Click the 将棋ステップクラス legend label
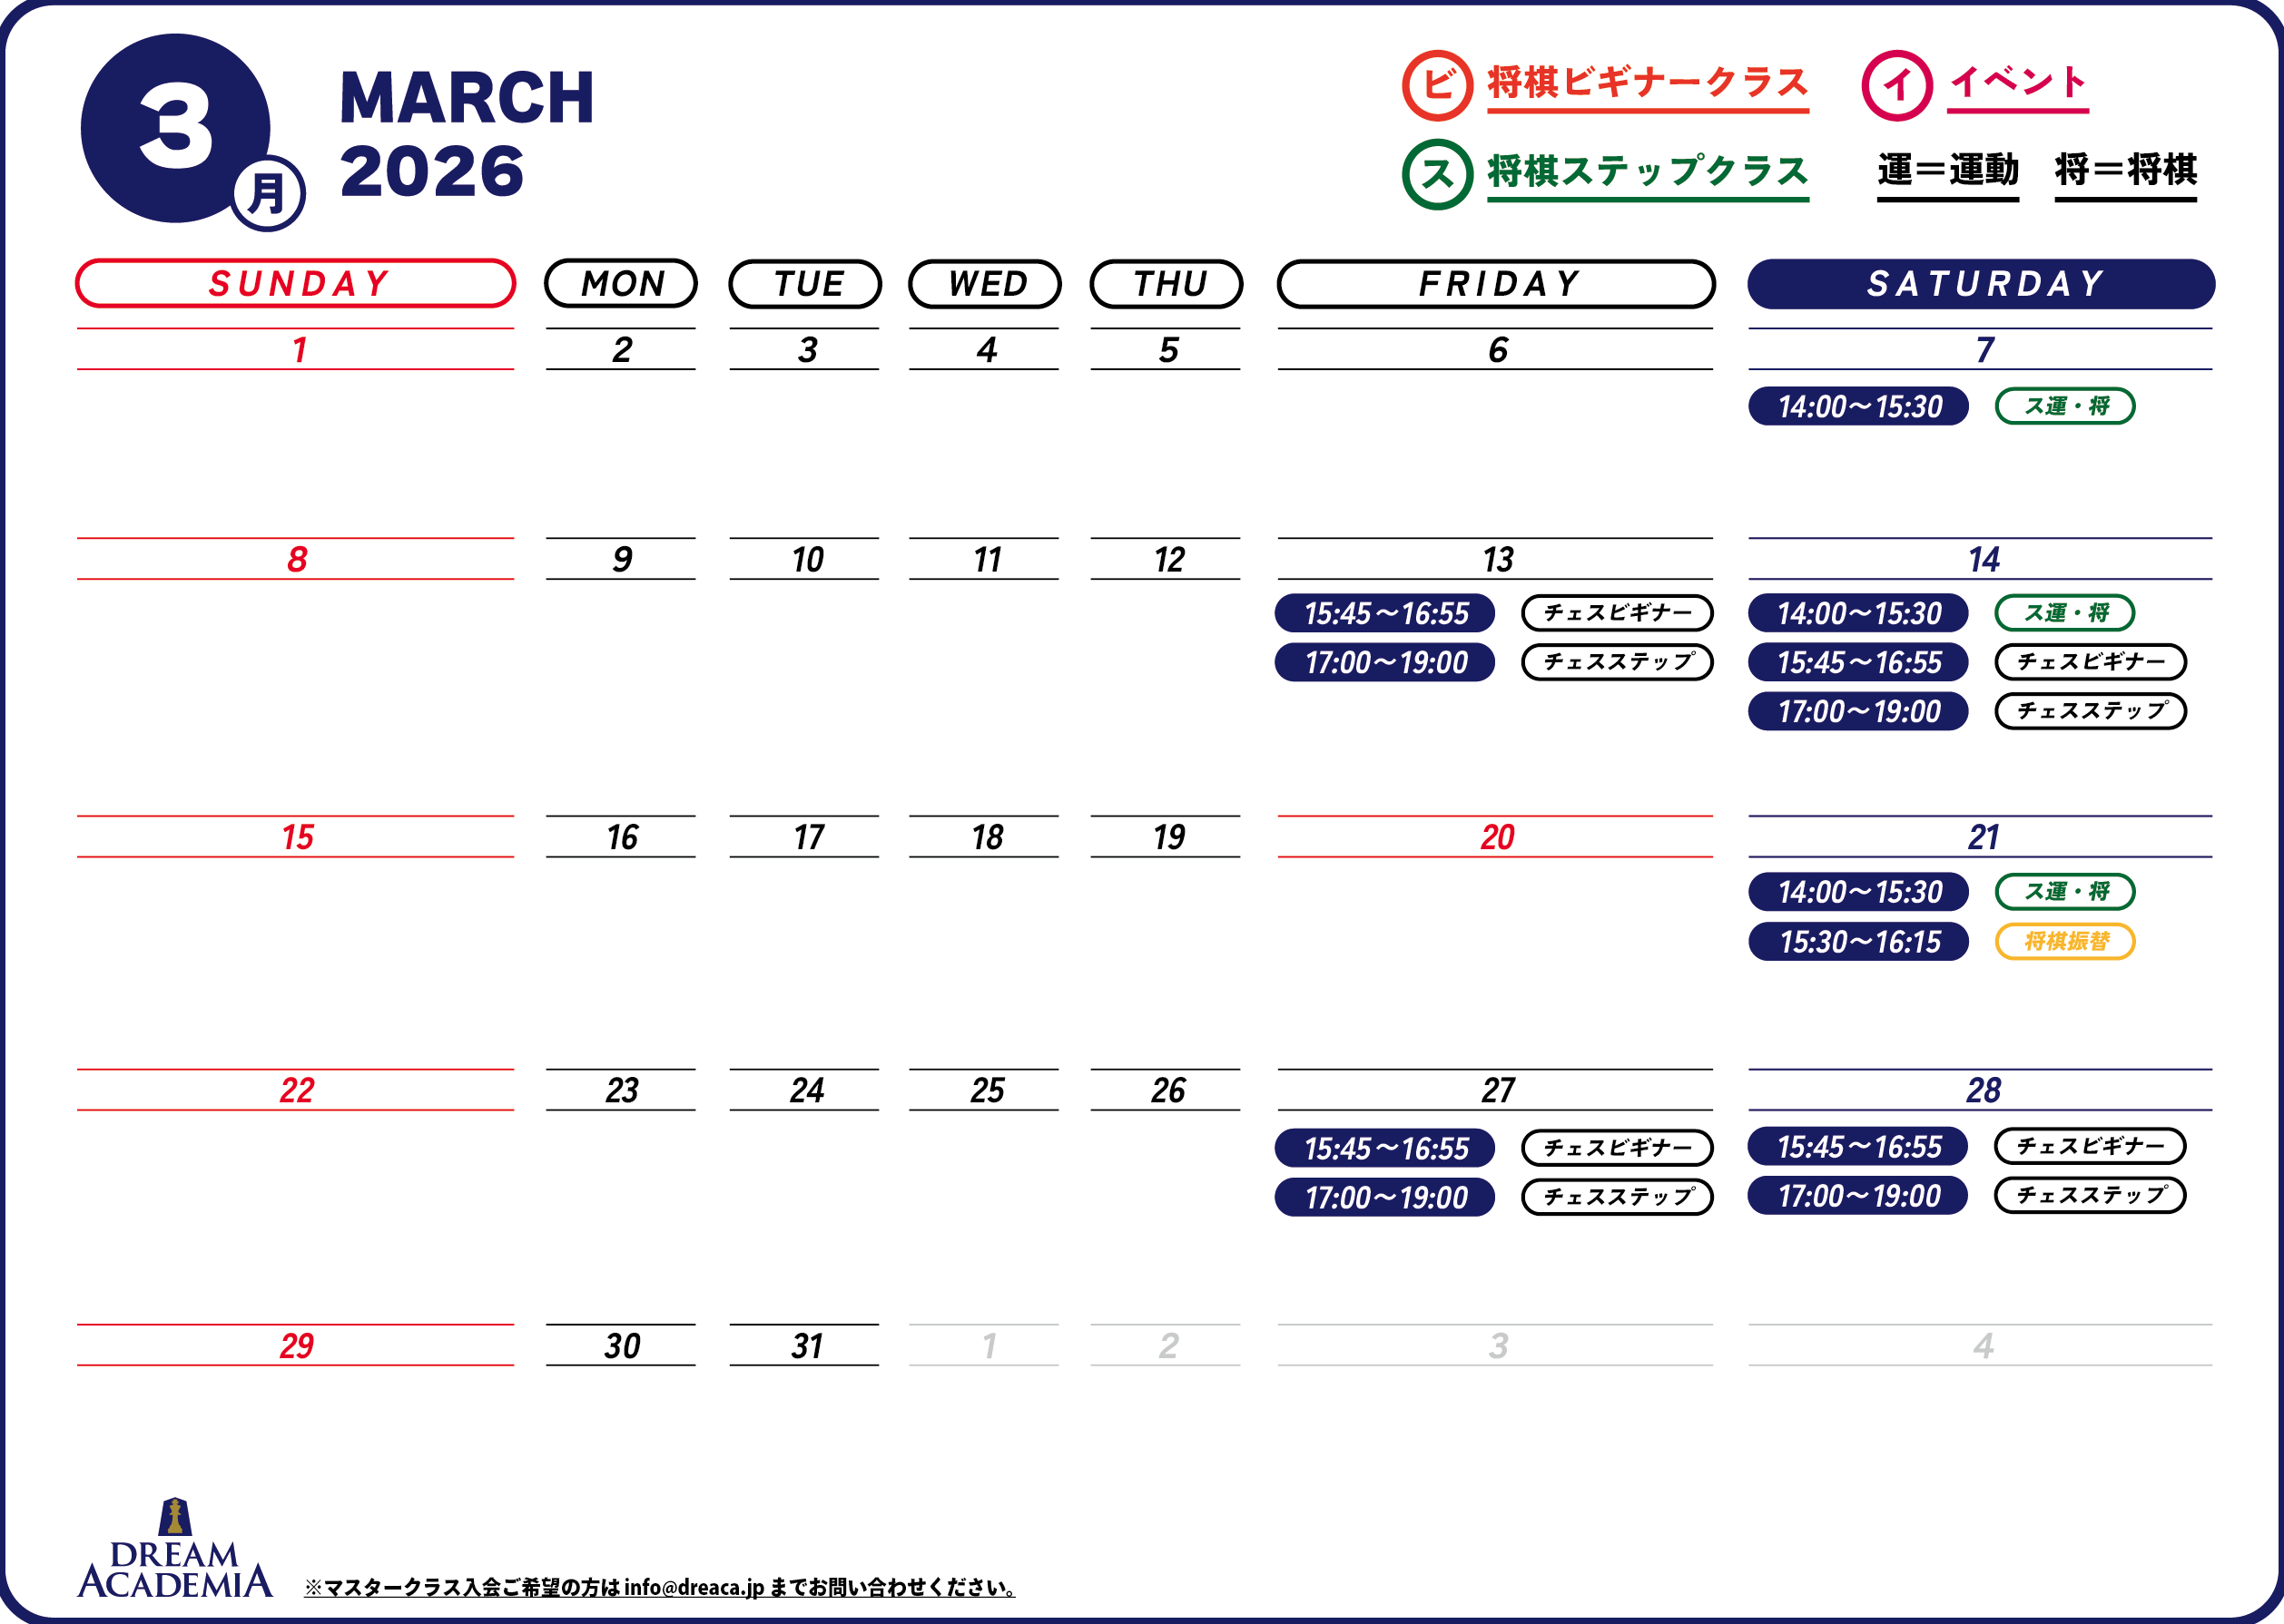The height and width of the screenshot is (1624, 2284). point(1648,172)
